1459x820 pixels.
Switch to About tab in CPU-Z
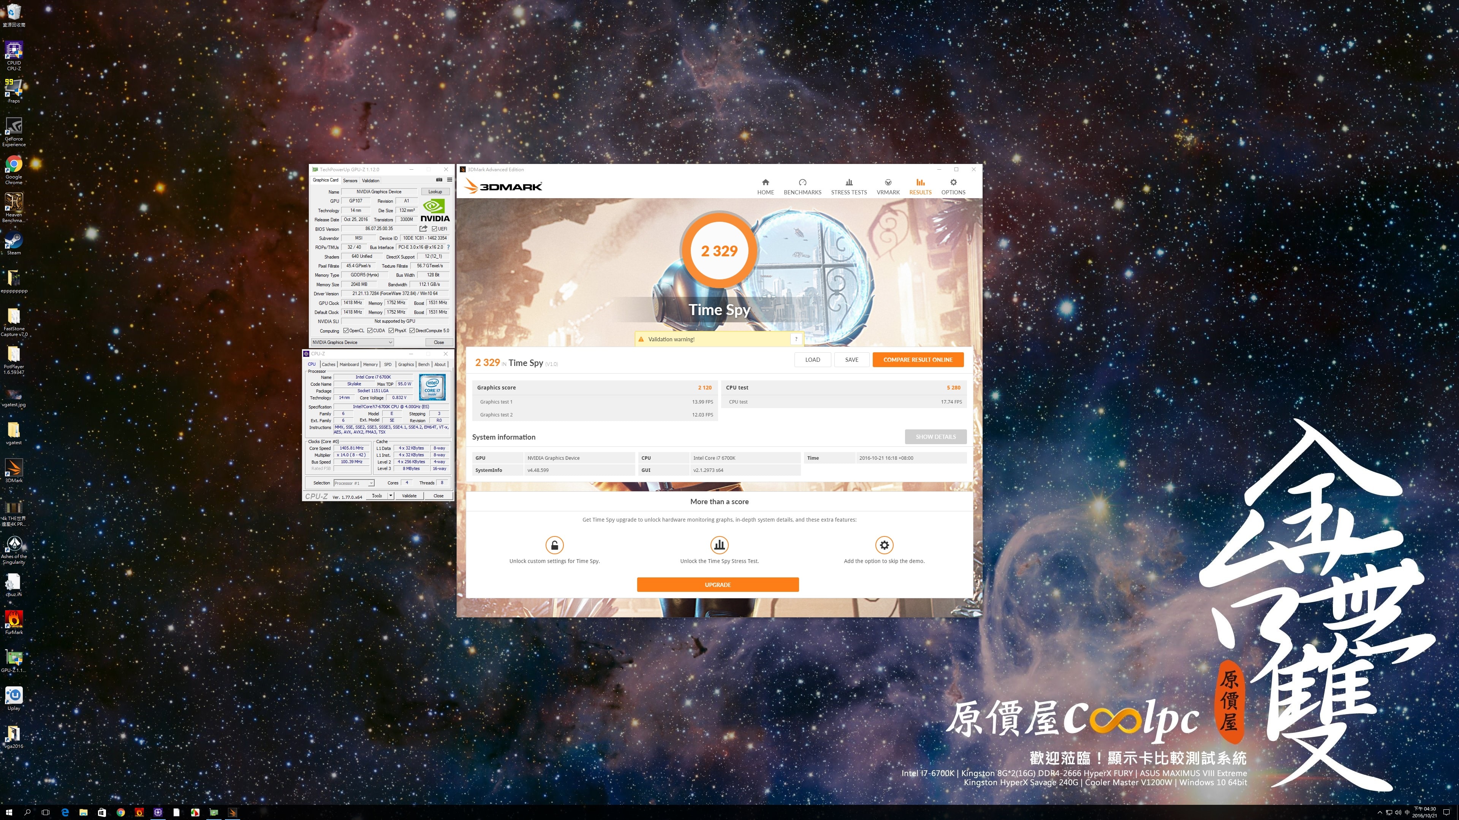coord(440,364)
